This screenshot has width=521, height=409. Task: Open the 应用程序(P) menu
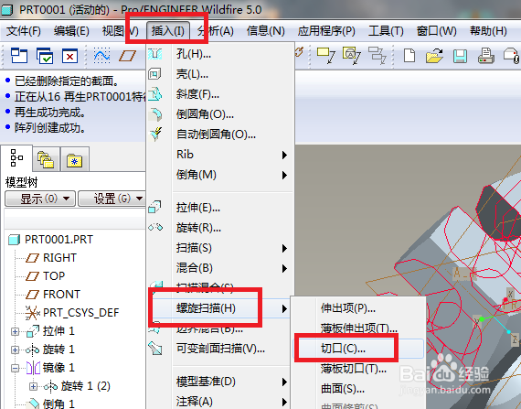326,31
